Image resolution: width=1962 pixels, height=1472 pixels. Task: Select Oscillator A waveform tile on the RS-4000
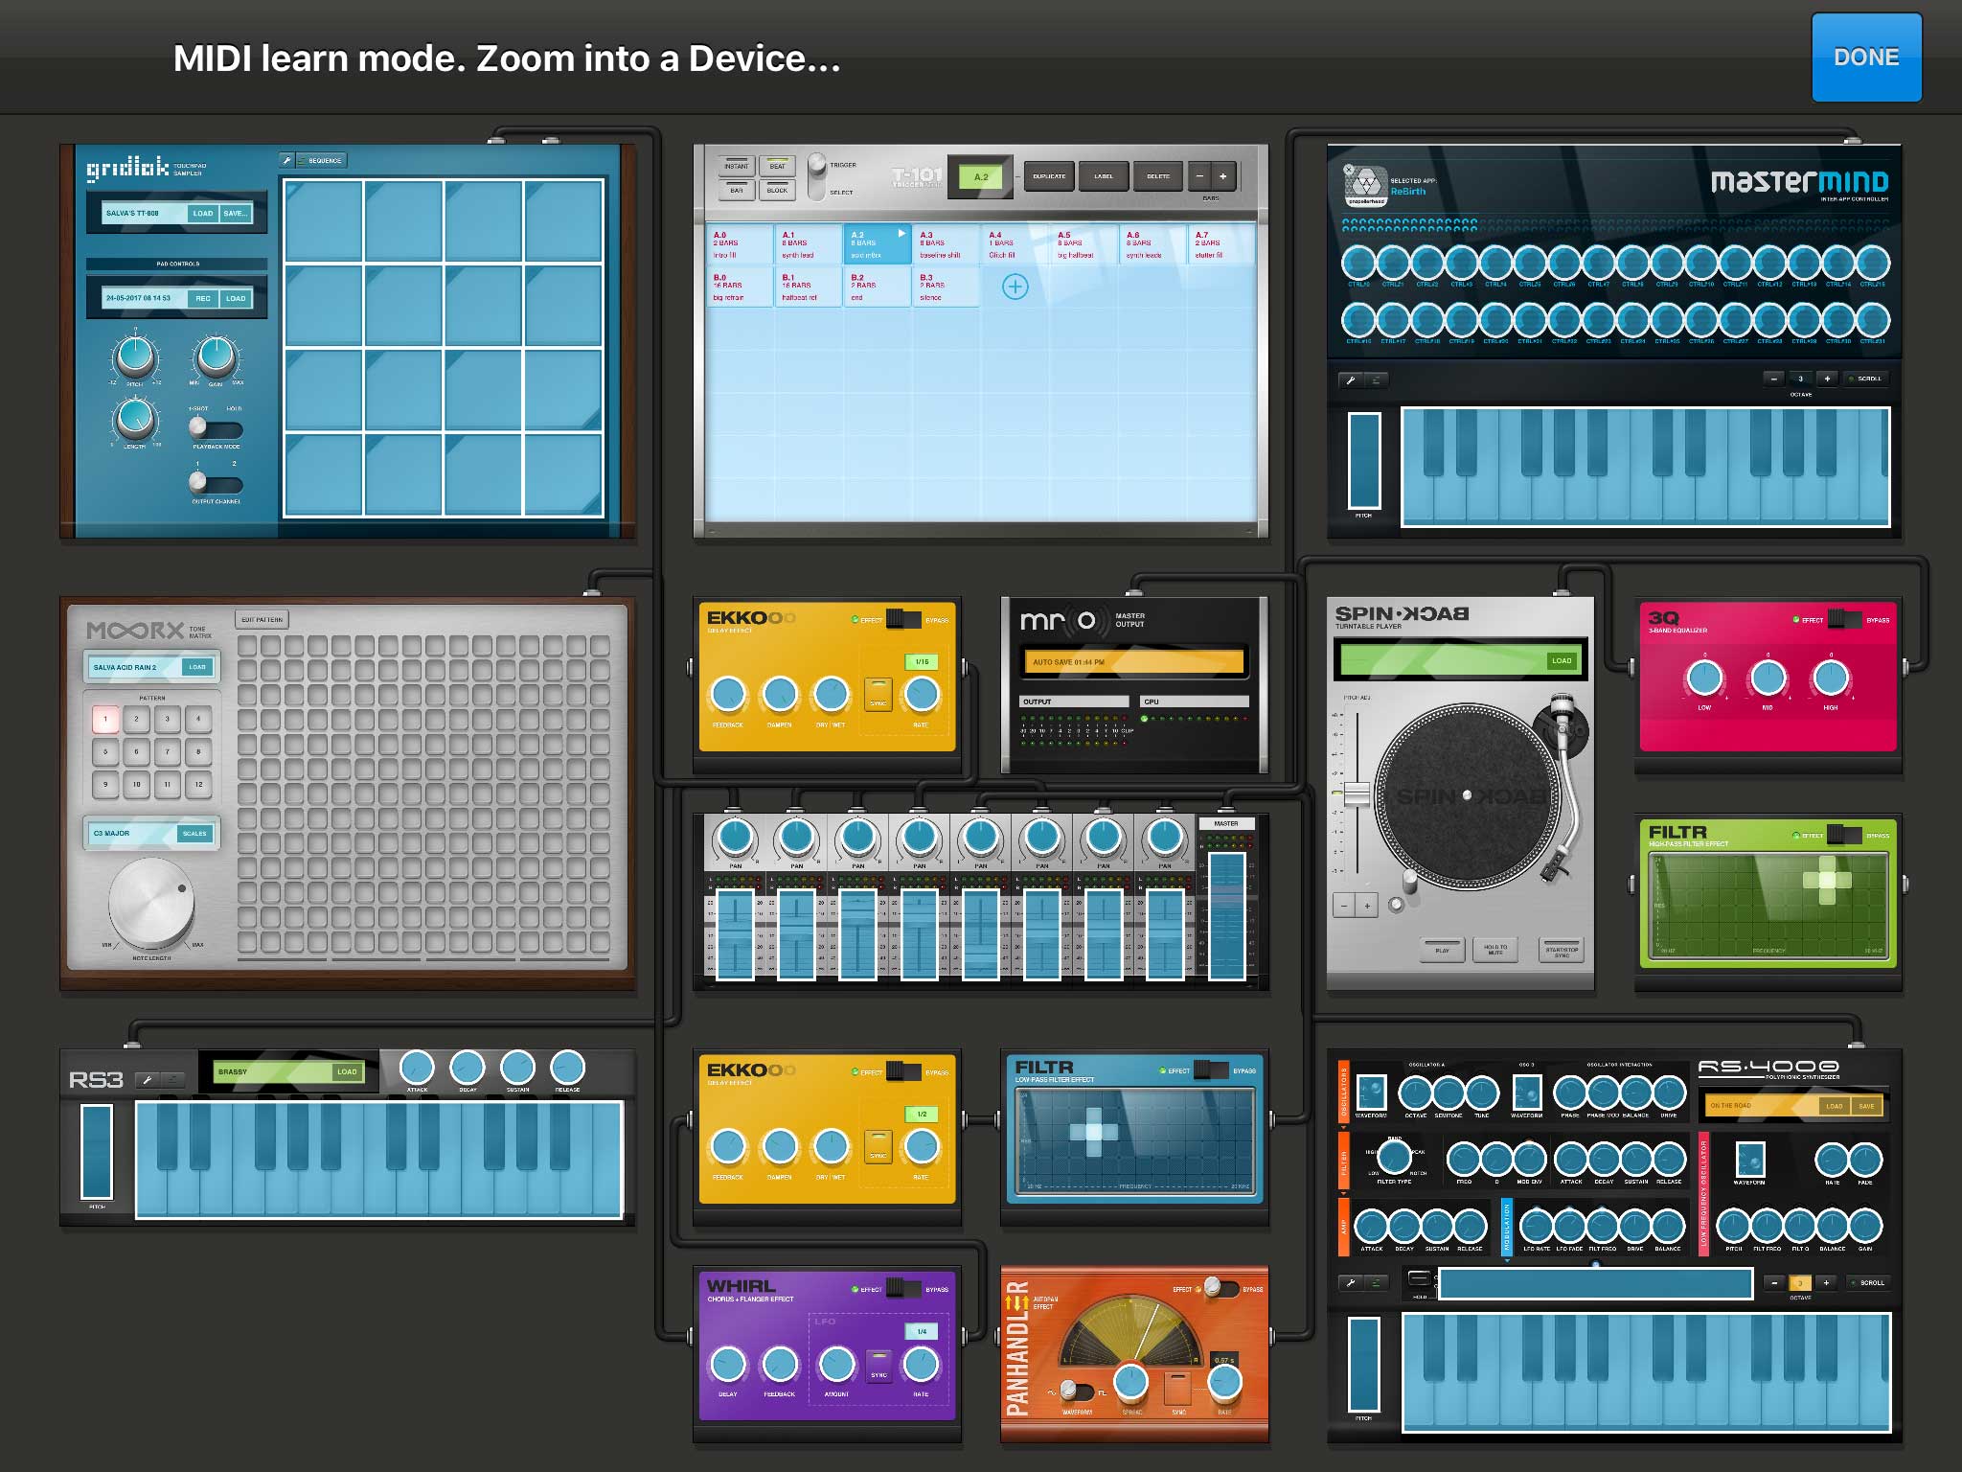click(x=1371, y=1092)
